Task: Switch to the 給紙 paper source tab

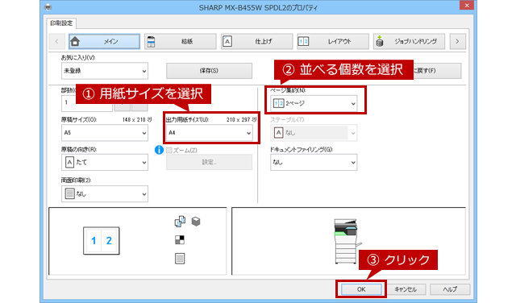Action: pos(181,41)
